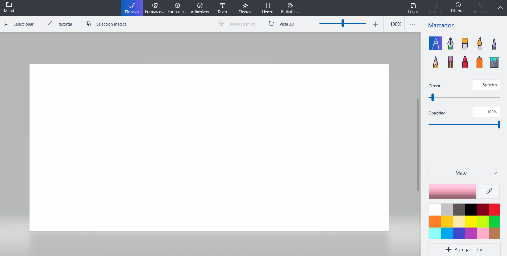Pick the dark gray color swatch
The image size is (507, 256).
tap(459, 209)
